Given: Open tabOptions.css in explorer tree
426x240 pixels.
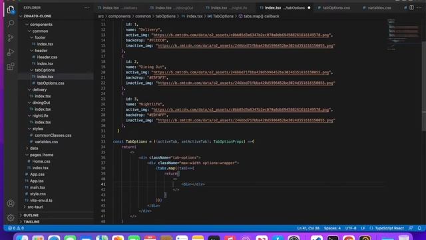Looking at the screenshot, I should [x=51, y=83].
